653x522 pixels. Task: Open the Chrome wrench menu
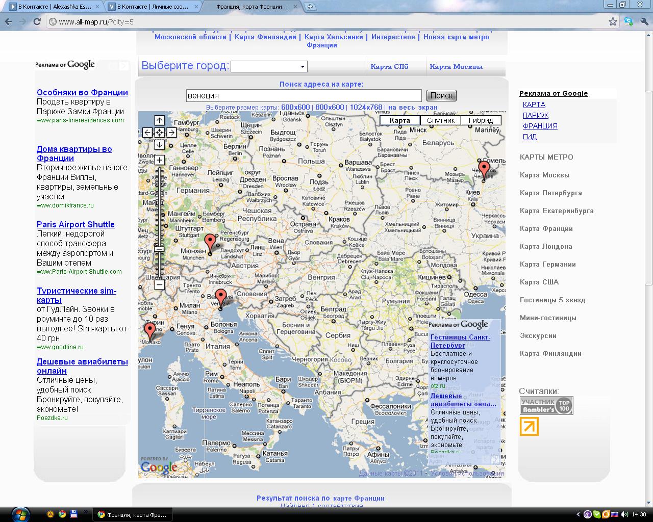pyautogui.click(x=643, y=21)
